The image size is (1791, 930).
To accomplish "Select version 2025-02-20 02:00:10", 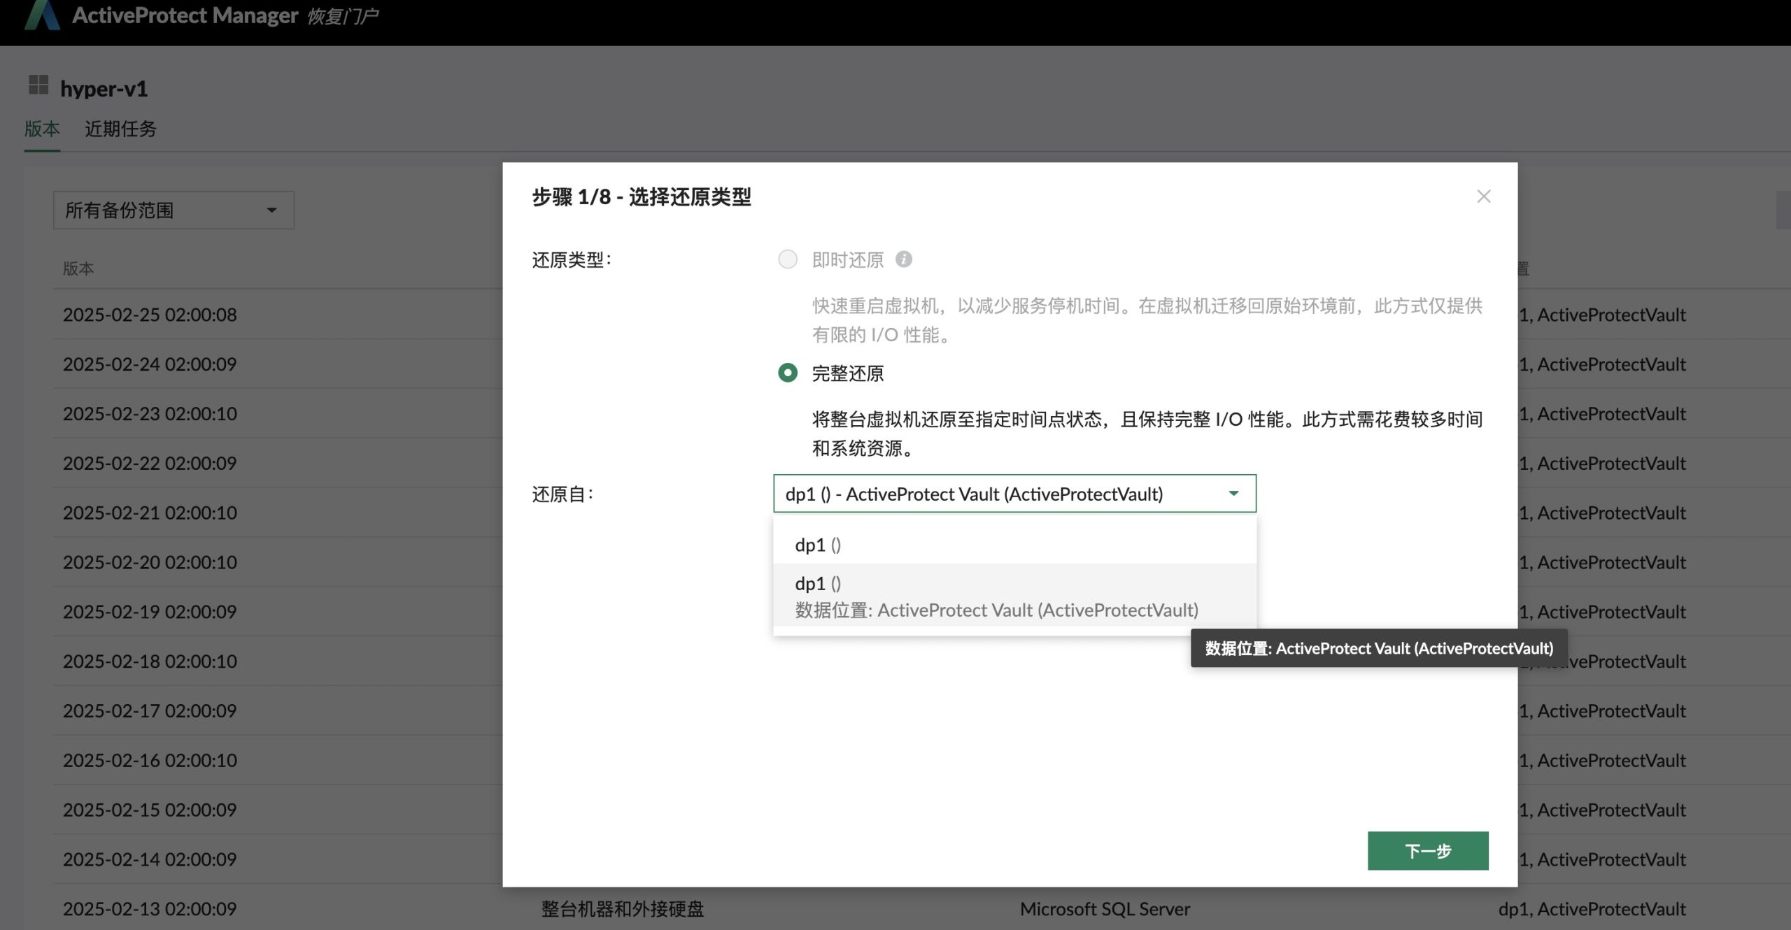I will click(150, 562).
